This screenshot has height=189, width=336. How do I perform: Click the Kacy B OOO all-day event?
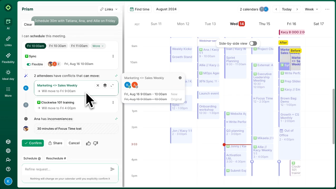click(292, 32)
